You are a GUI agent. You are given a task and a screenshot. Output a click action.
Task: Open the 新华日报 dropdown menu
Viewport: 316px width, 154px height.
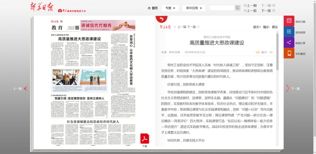click(194, 8)
